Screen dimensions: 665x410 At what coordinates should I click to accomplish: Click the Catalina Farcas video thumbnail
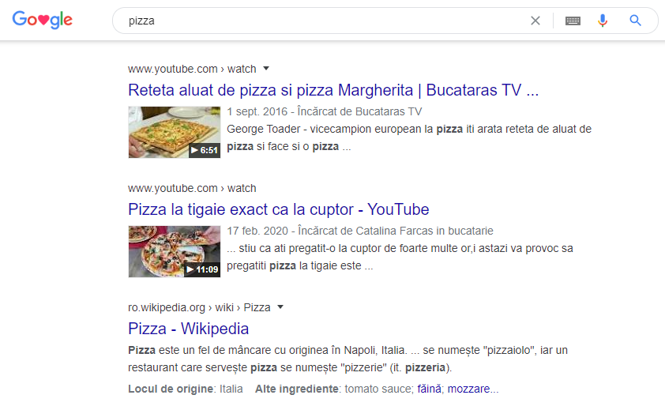174,251
